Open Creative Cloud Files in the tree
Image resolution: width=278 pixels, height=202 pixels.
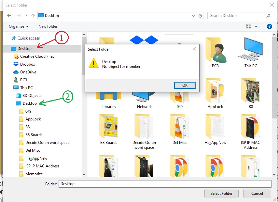[x=34, y=56]
